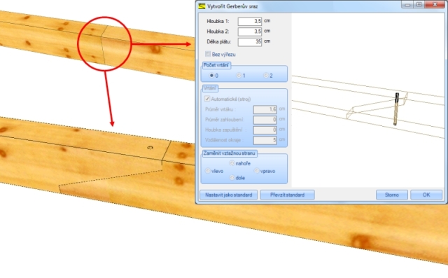Image resolution: width=448 pixels, height=278 pixels.
Task: Choose dole as reference side
Action: (x=232, y=178)
